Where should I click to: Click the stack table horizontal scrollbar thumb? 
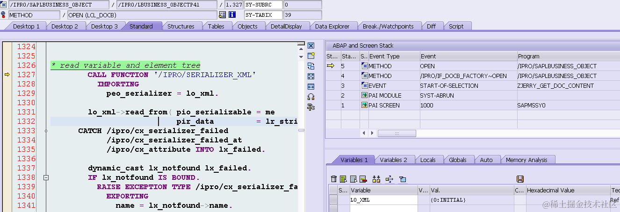397,133
